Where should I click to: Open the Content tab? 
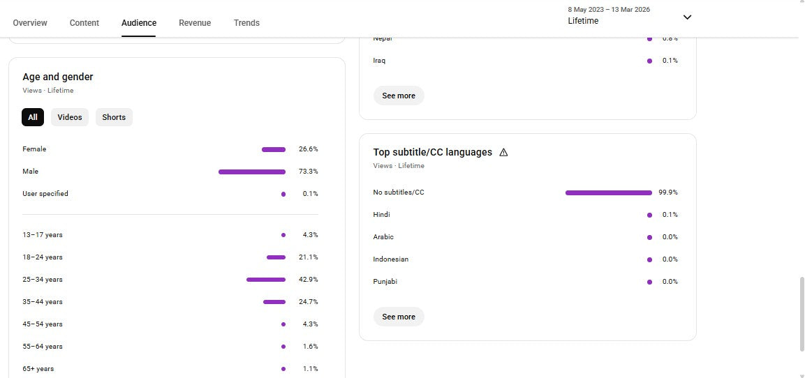pos(84,23)
